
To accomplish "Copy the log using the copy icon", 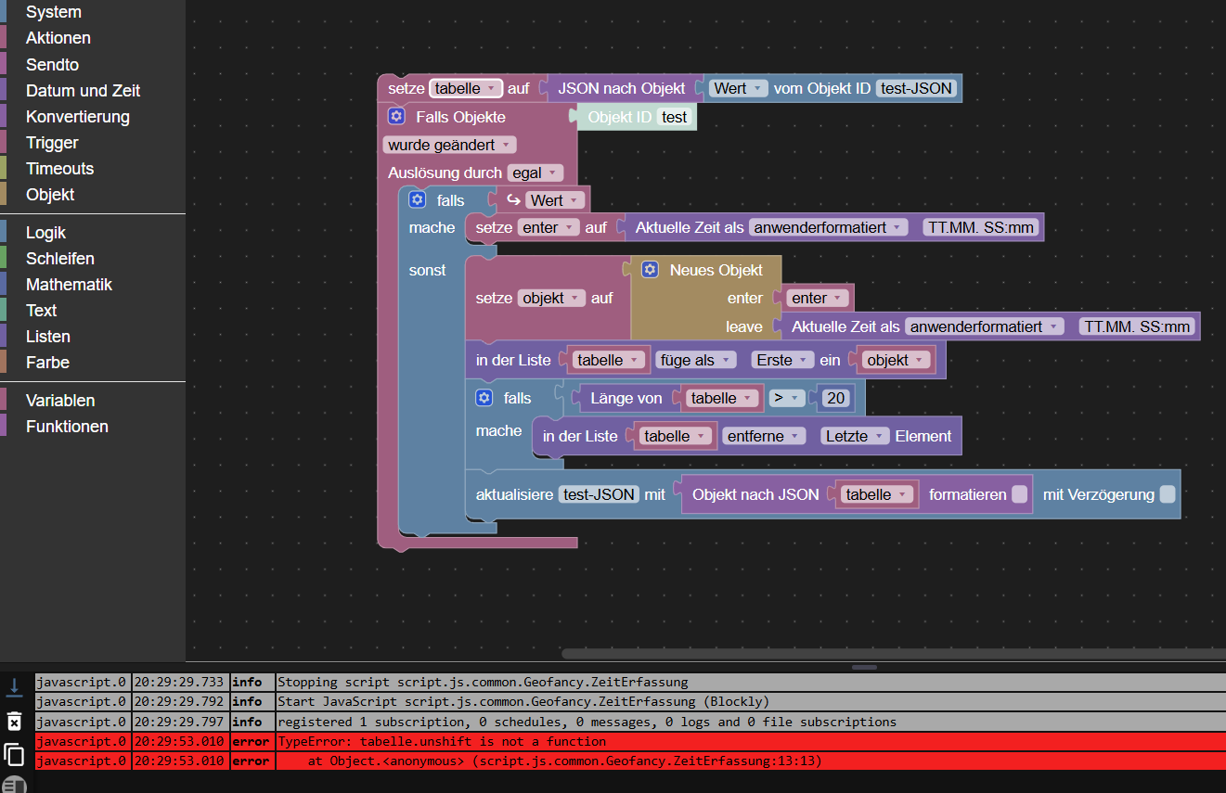I will click(14, 754).
